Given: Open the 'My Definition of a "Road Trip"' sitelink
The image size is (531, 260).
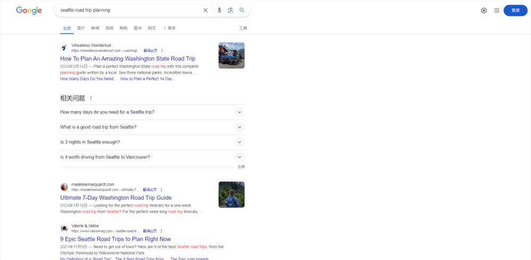Looking at the screenshot, I should (x=86, y=258).
